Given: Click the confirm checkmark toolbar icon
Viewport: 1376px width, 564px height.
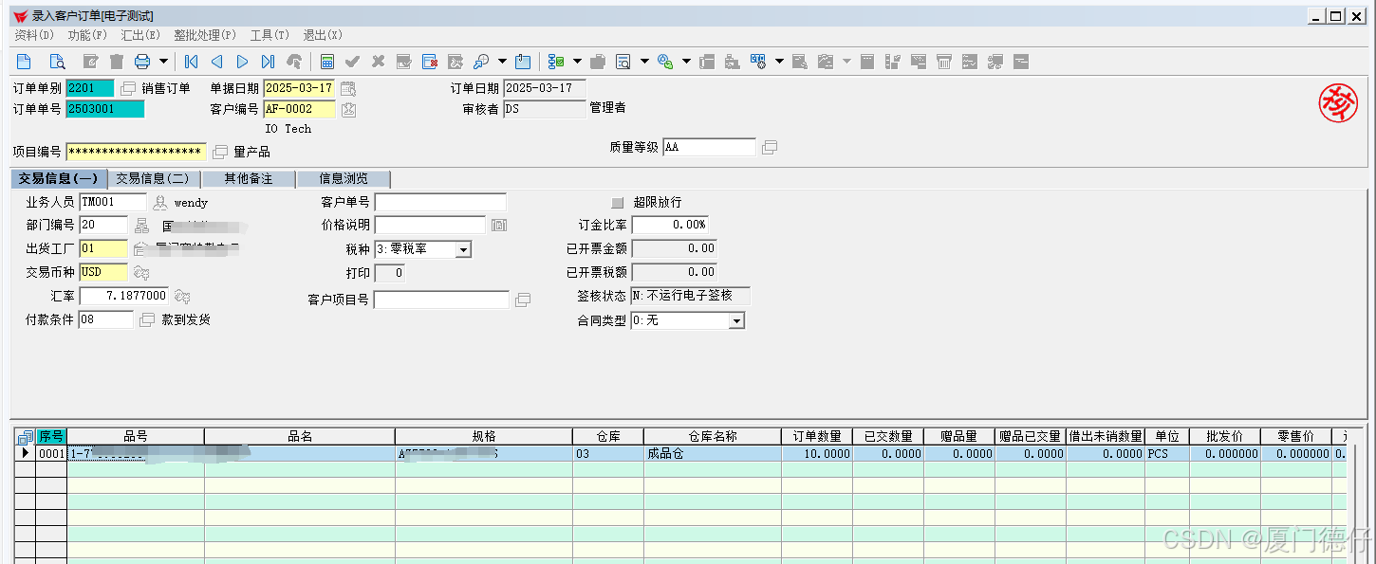Looking at the screenshot, I should point(352,62).
